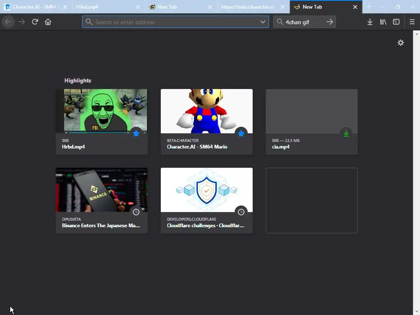Image resolution: width=420 pixels, height=315 pixels.
Task: Open the hamburger application menu
Action: click(412, 22)
